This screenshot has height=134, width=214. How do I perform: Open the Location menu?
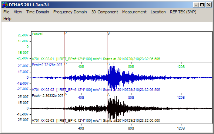point(158,12)
